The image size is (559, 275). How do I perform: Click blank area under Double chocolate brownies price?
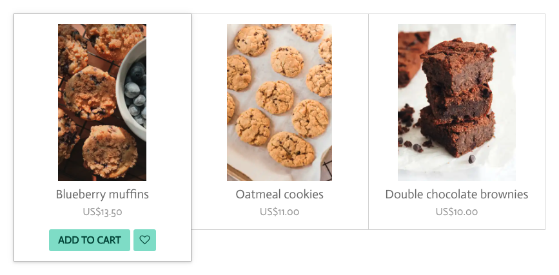[x=456, y=223]
